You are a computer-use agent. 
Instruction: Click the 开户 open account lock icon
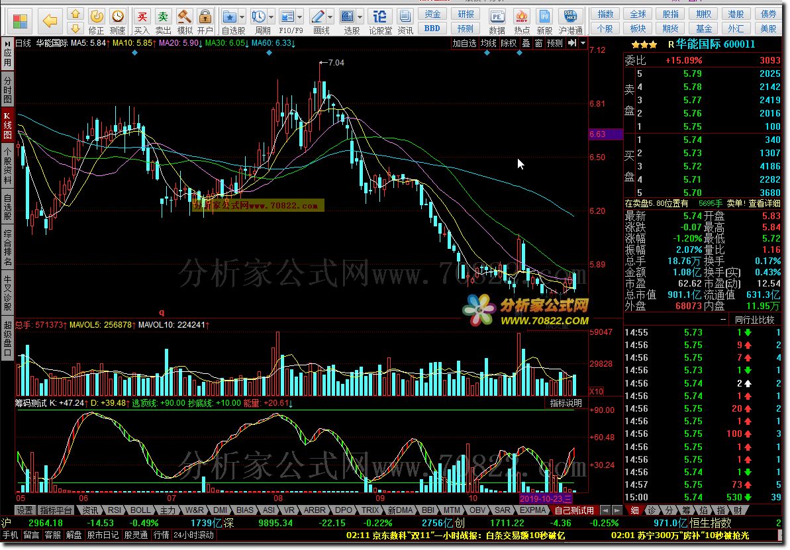click(205, 22)
